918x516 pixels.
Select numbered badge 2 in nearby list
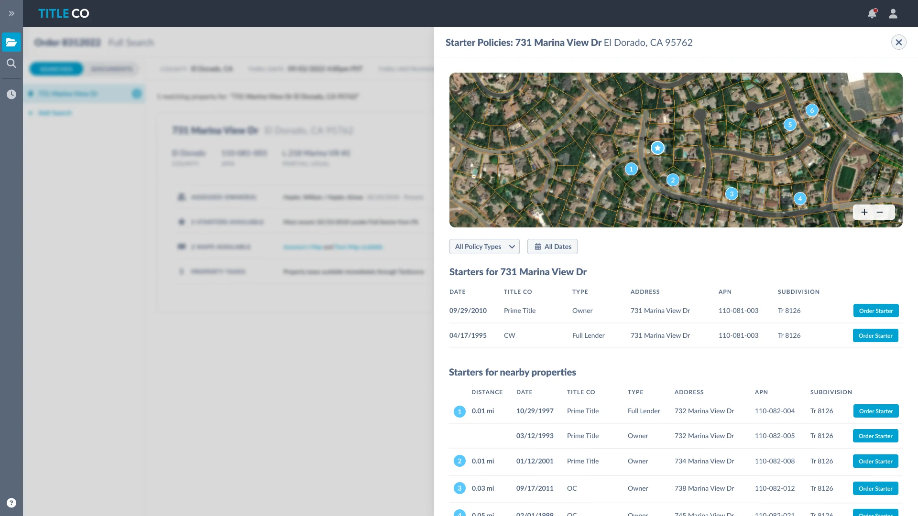coord(459,461)
